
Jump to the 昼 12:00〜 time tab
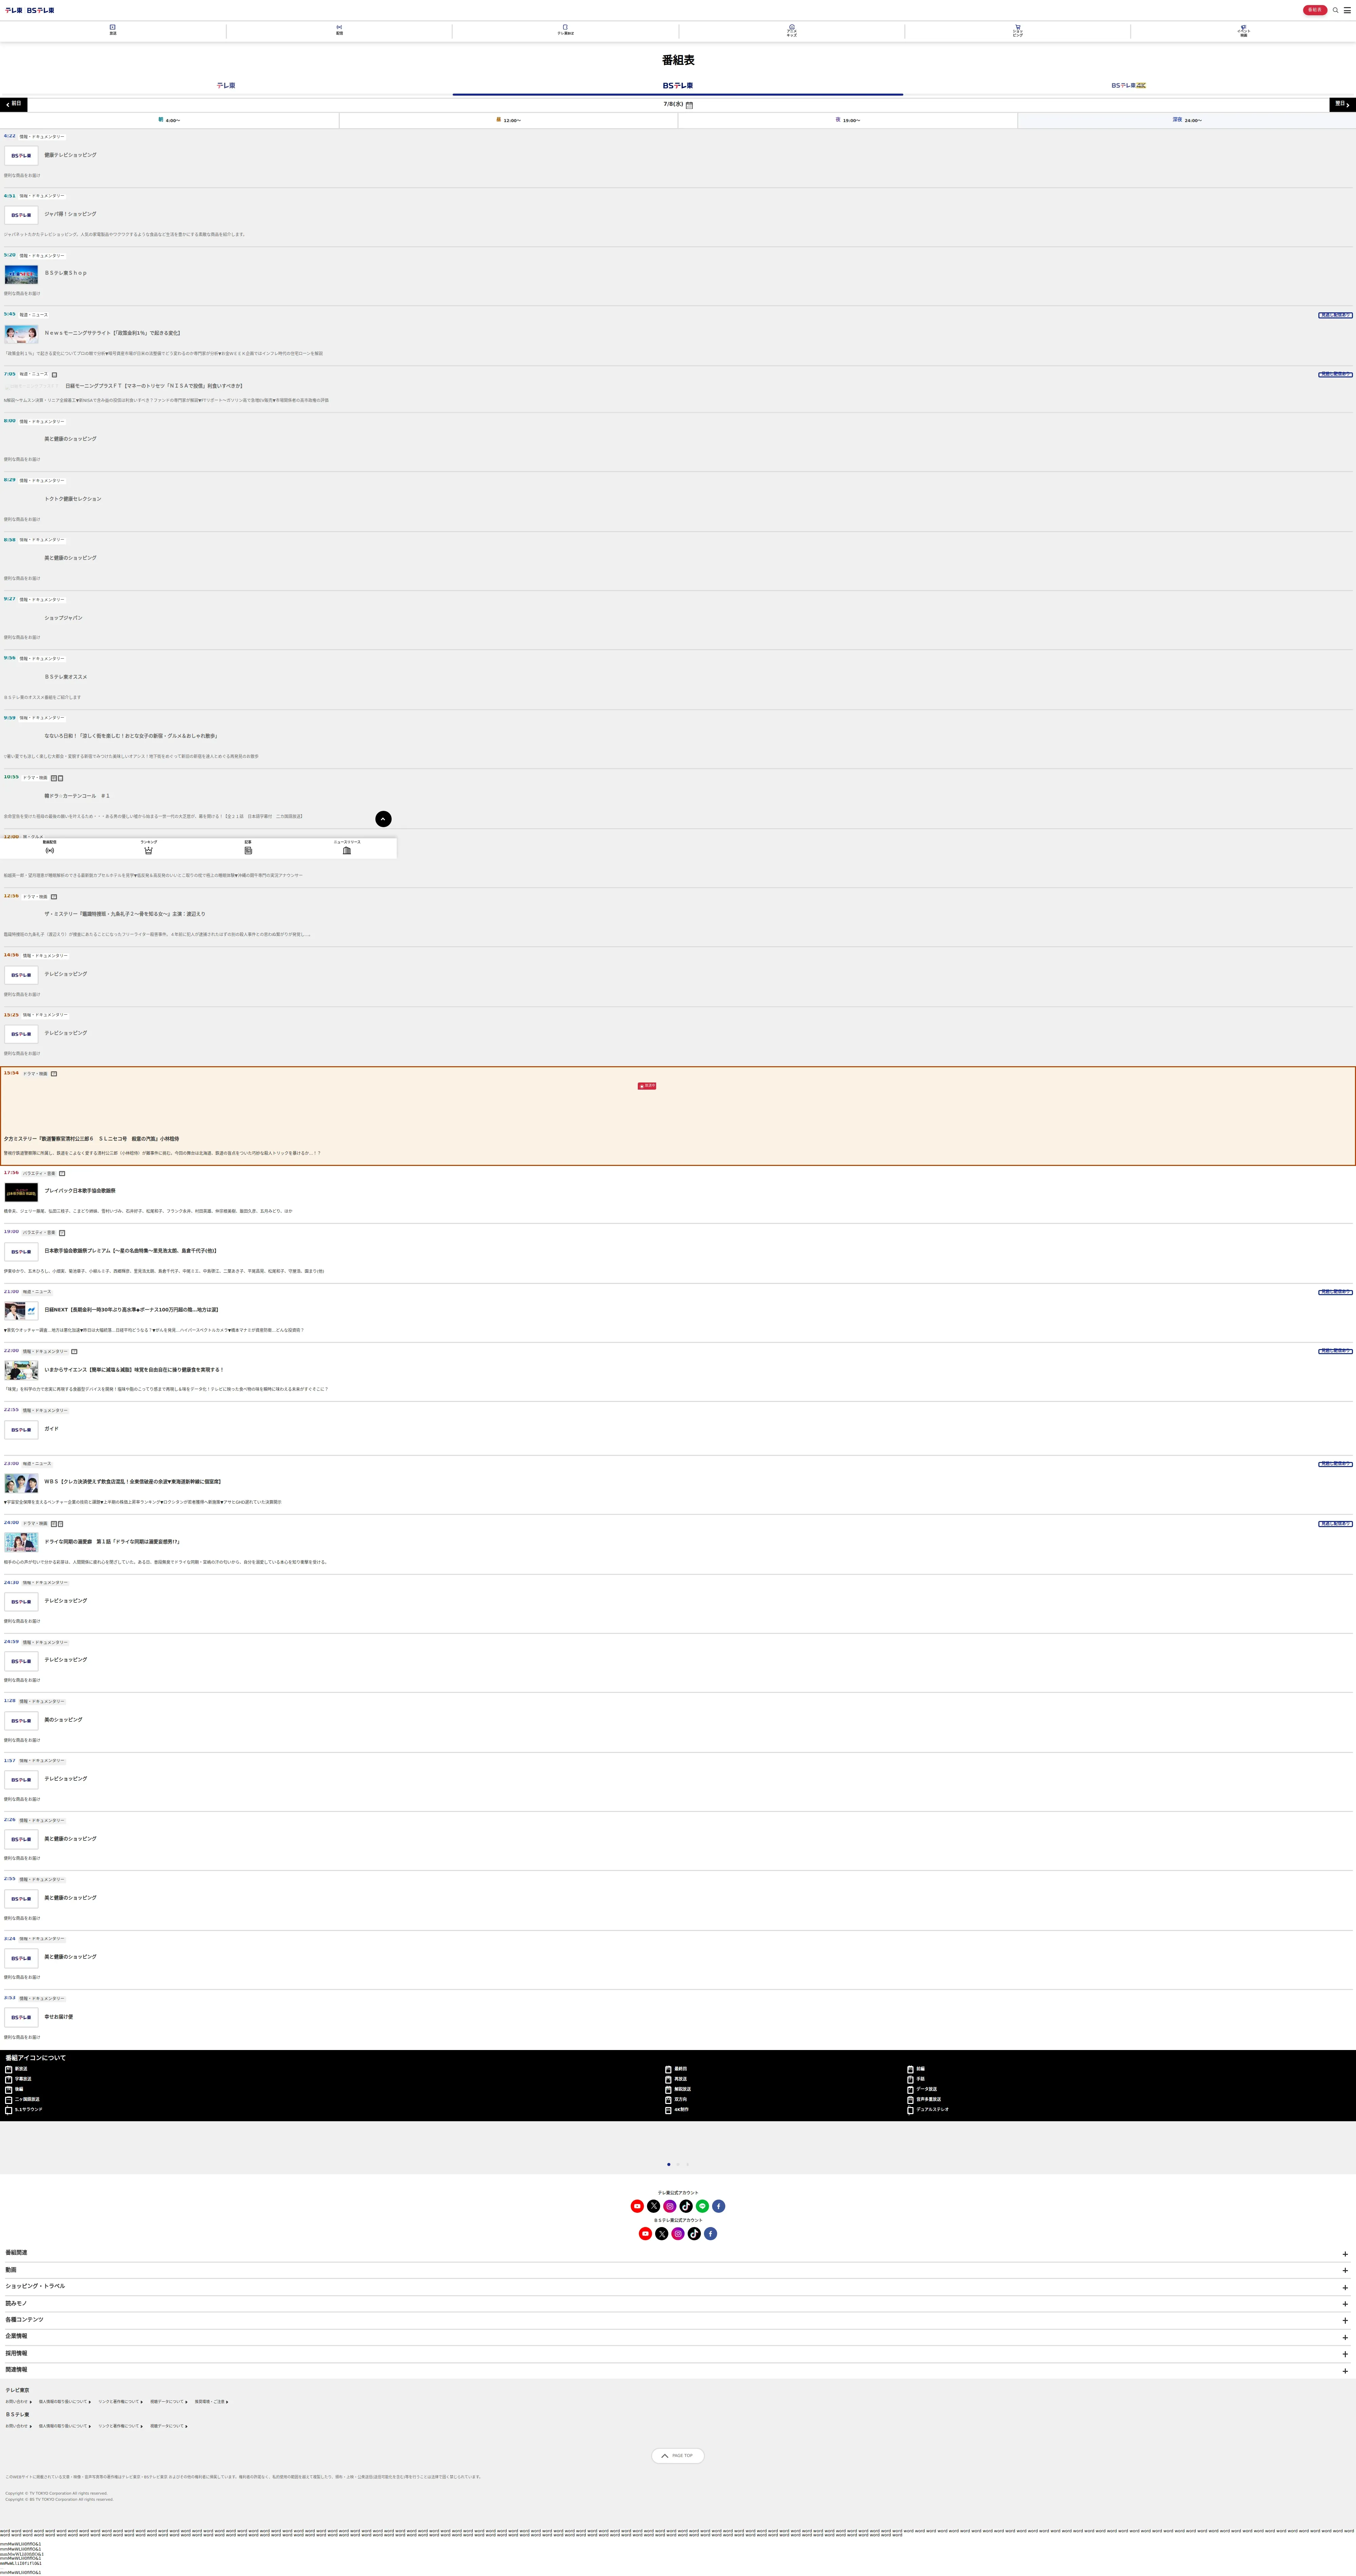click(x=508, y=120)
